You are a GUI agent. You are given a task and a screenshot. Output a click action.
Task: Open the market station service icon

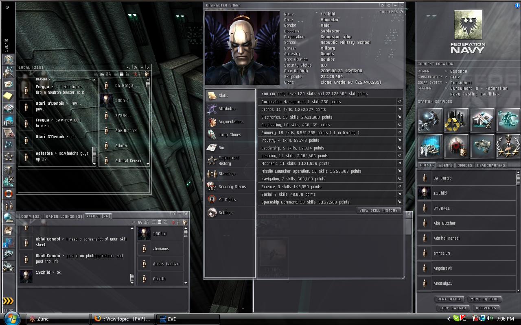(x=482, y=120)
